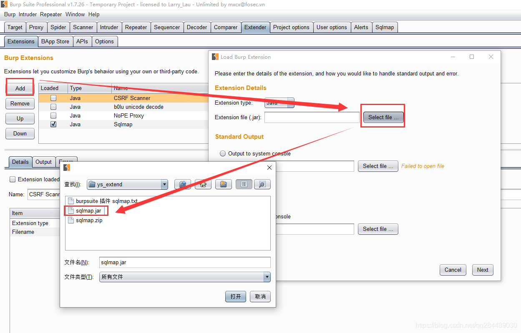
Task: Switch to the Proxy tab
Action: pyautogui.click(x=36, y=27)
